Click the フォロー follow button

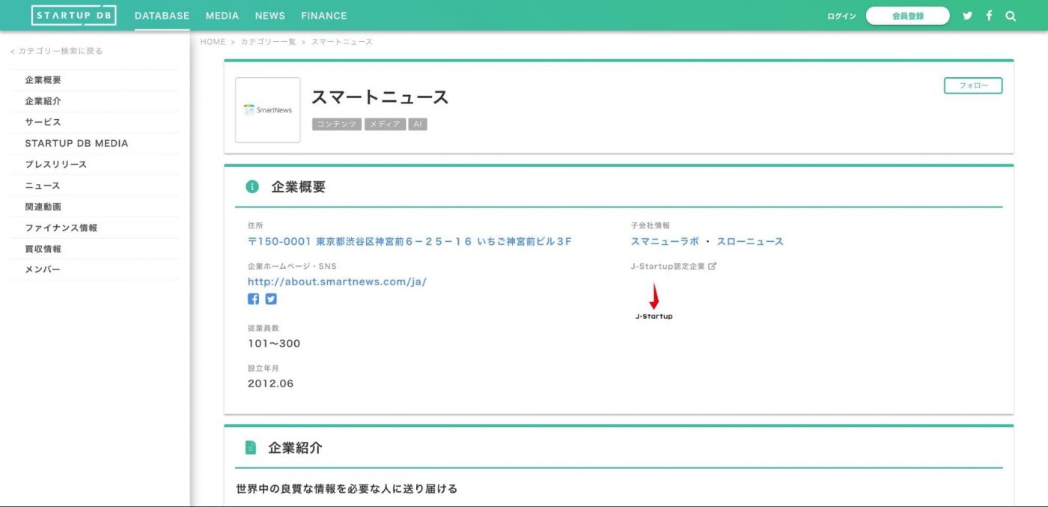click(972, 85)
